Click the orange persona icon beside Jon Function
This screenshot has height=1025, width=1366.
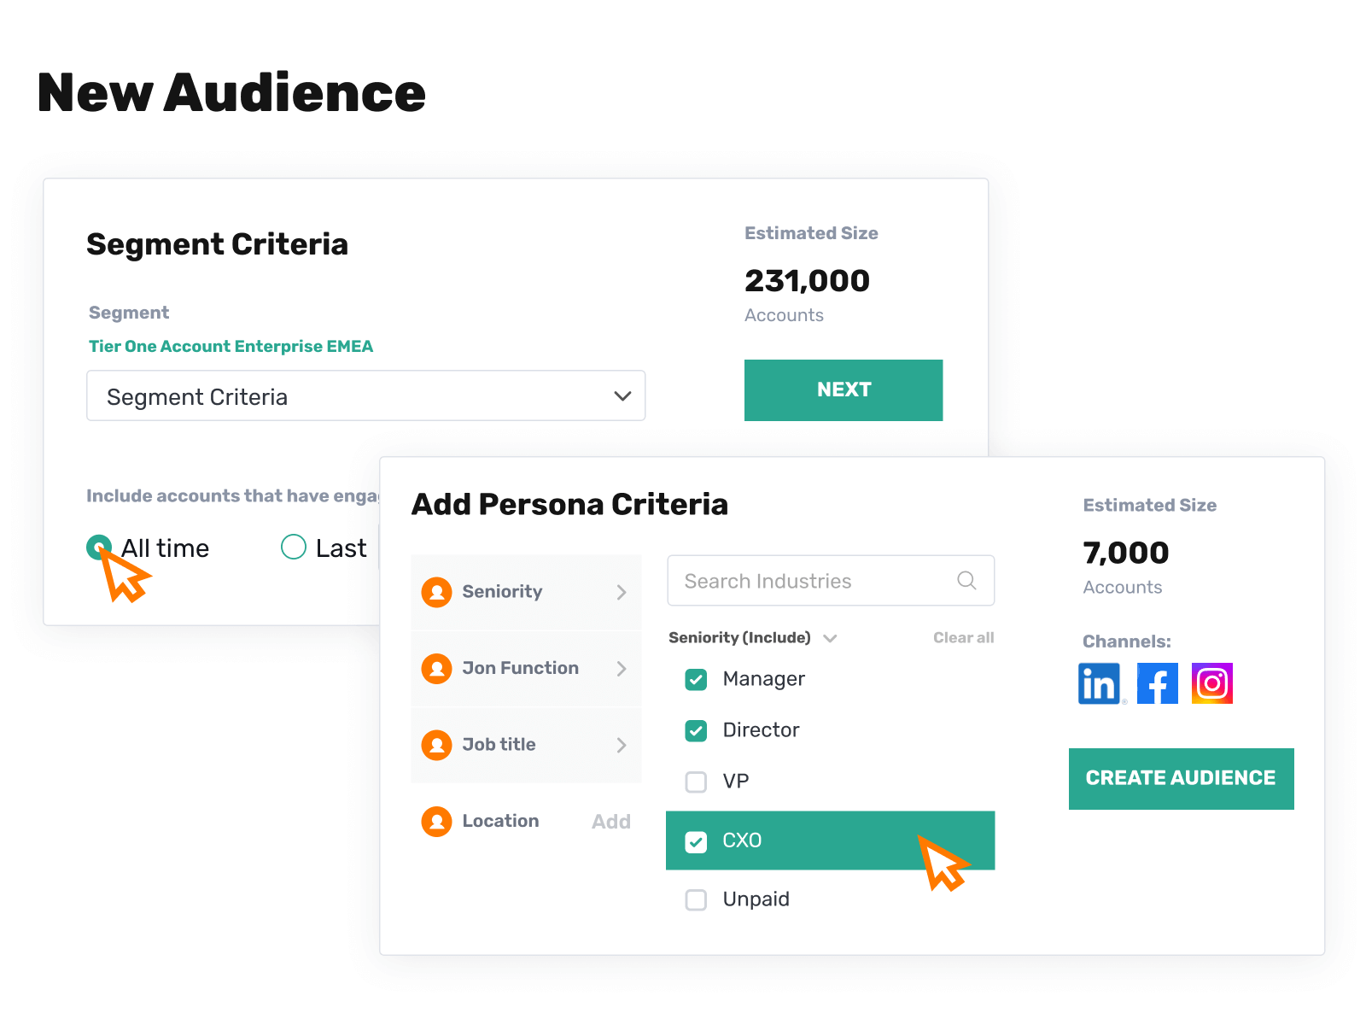[x=436, y=668]
